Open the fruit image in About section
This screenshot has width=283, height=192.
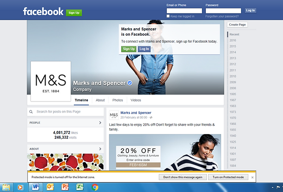[66, 162]
